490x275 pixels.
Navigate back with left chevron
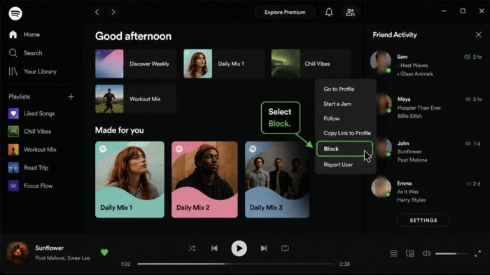pos(97,12)
